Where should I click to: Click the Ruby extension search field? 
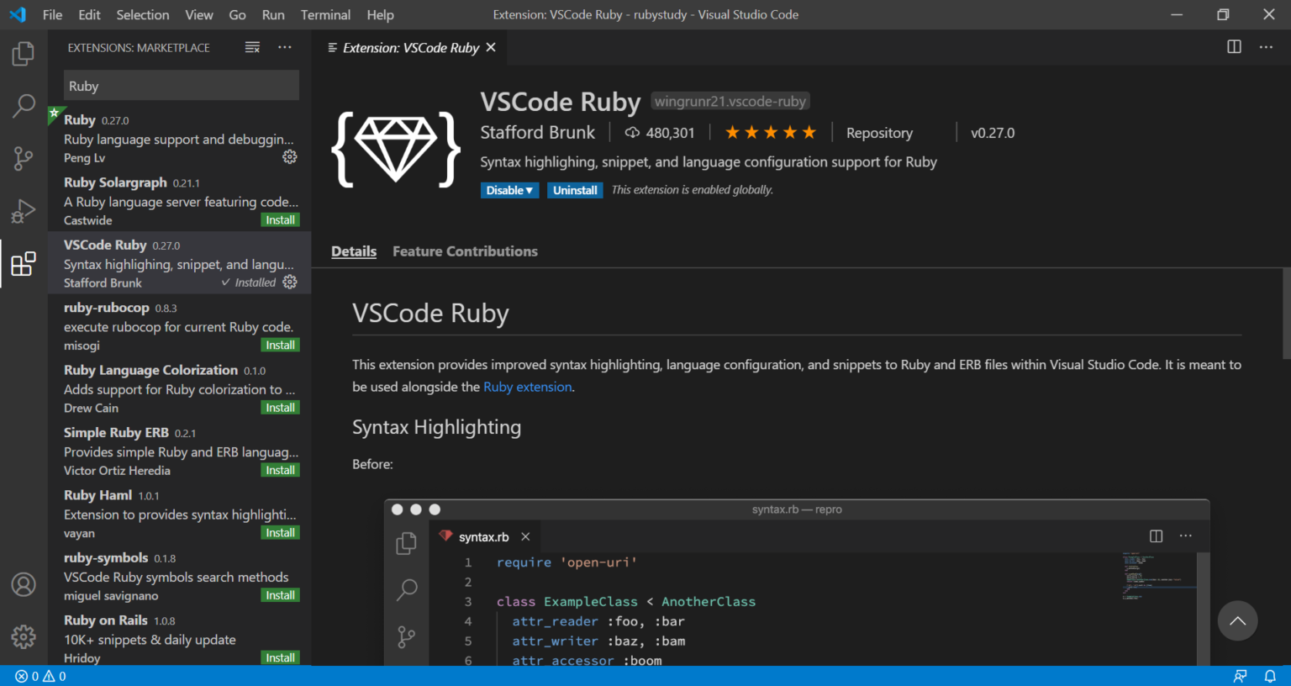tap(181, 86)
